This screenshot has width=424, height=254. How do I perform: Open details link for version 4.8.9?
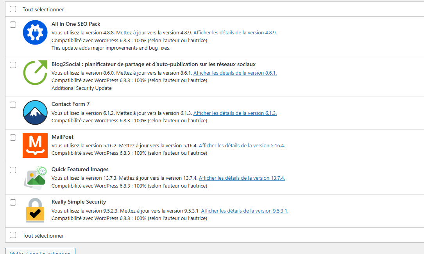(235, 33)
